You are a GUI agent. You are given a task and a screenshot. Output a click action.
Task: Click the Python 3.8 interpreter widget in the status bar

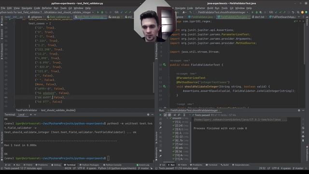tap(117, 168)
